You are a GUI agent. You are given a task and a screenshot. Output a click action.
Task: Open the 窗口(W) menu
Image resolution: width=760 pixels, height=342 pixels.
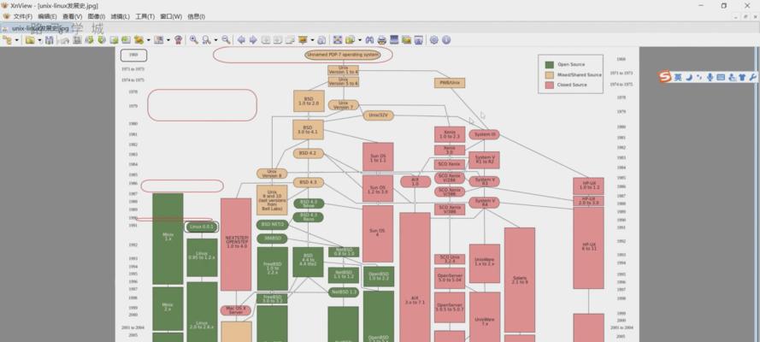[x=171, y=16]
